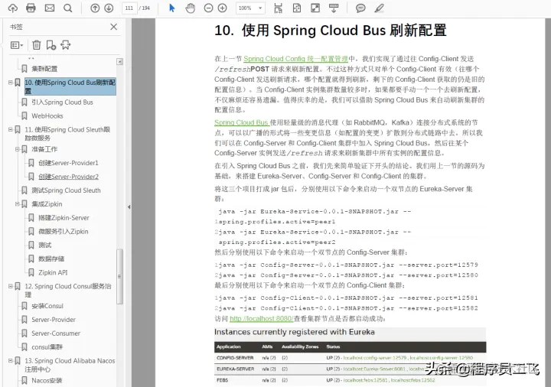The width and height of the screenshot is (551, 387).
Task: Open the 创建Server-Provider1 bookmark
Action: [69, 163]
